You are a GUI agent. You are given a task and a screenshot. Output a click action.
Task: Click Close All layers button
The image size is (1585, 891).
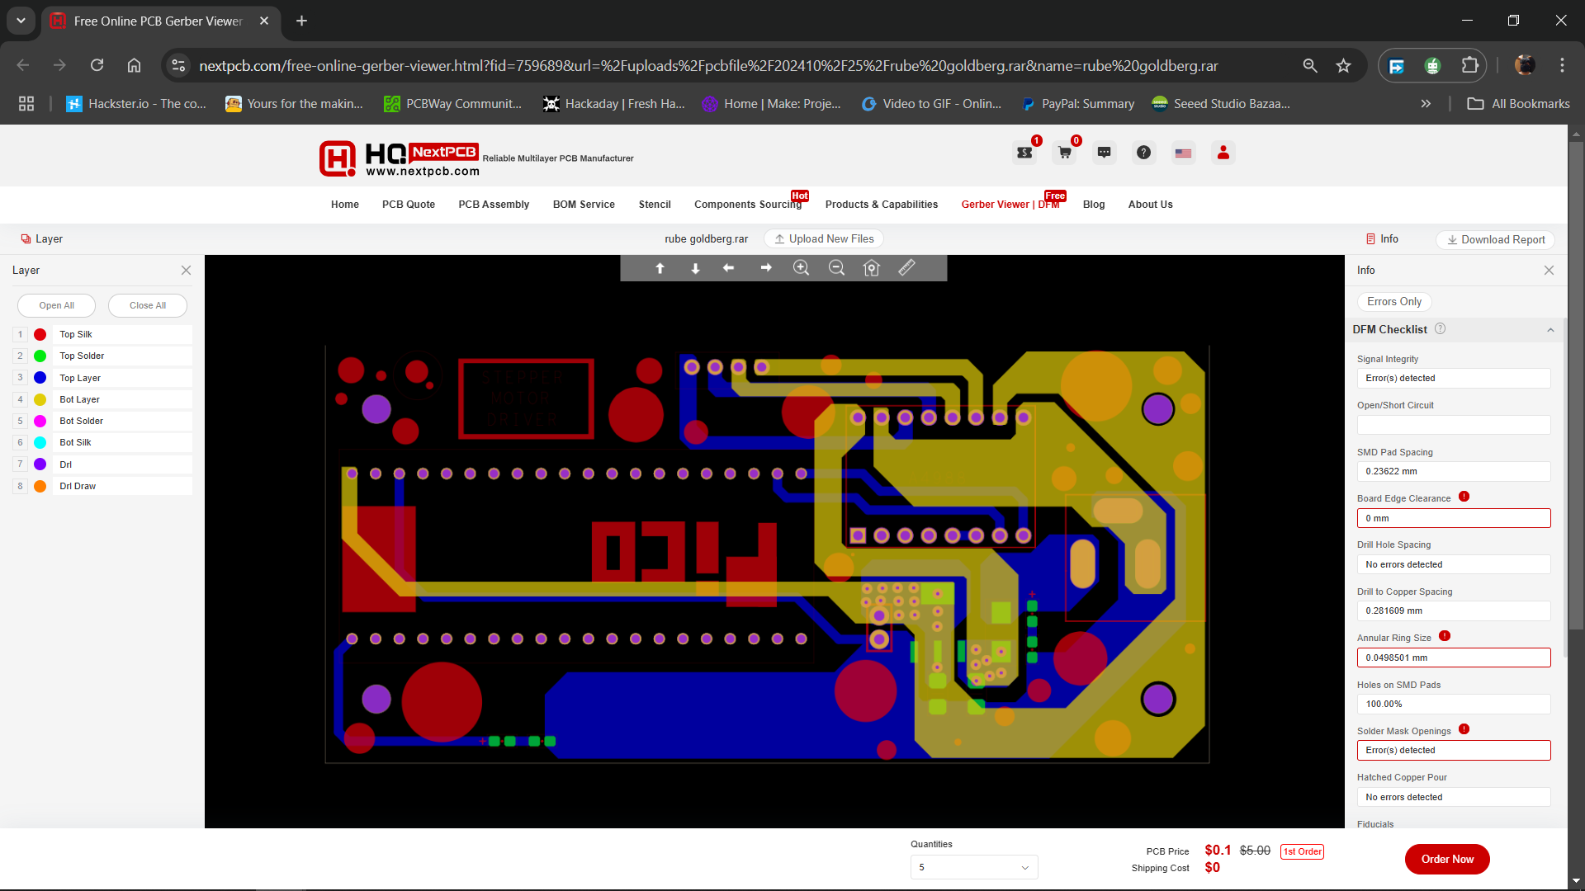(148, 305)
